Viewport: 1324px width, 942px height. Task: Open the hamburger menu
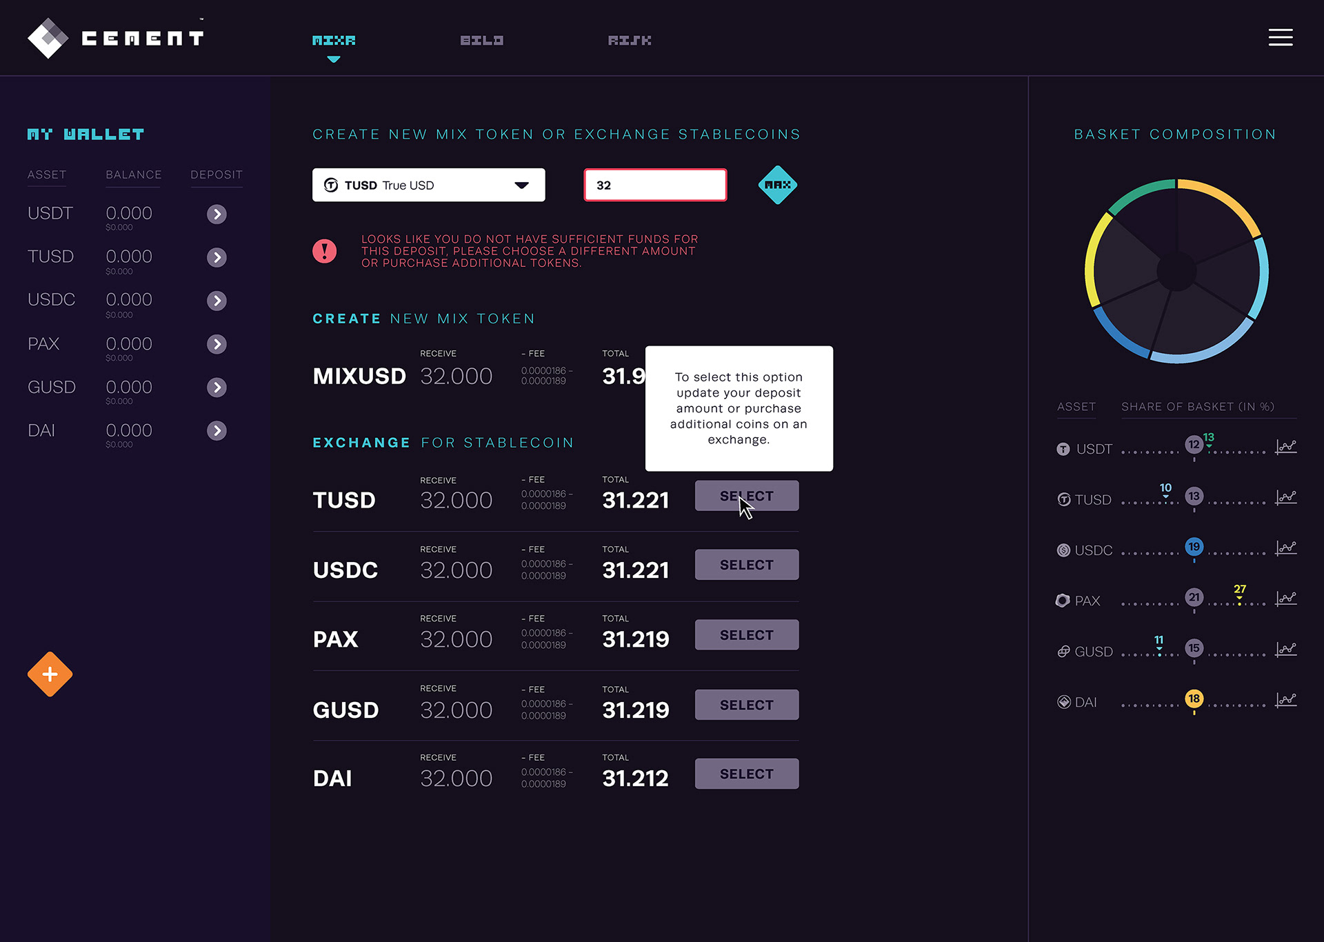pyautogui.click(x=1280, y=37)
